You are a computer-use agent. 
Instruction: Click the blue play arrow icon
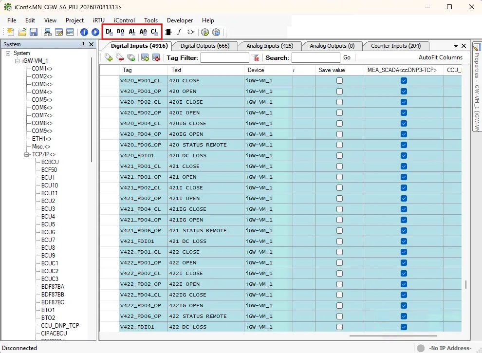pos(95,32)
